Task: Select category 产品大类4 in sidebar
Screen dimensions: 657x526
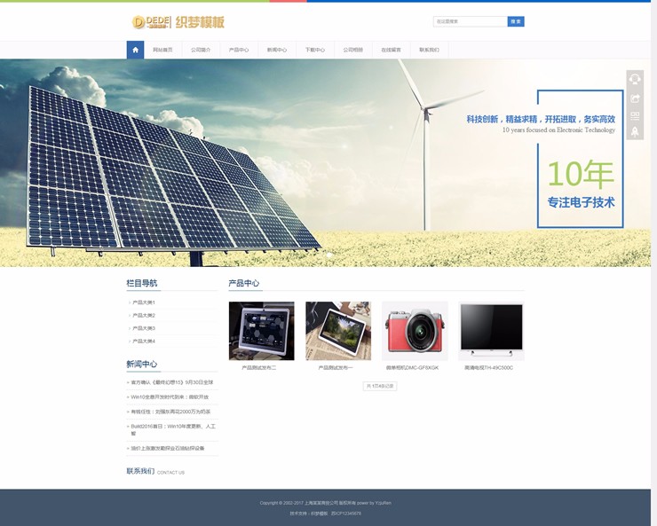Action: (144, 341)
